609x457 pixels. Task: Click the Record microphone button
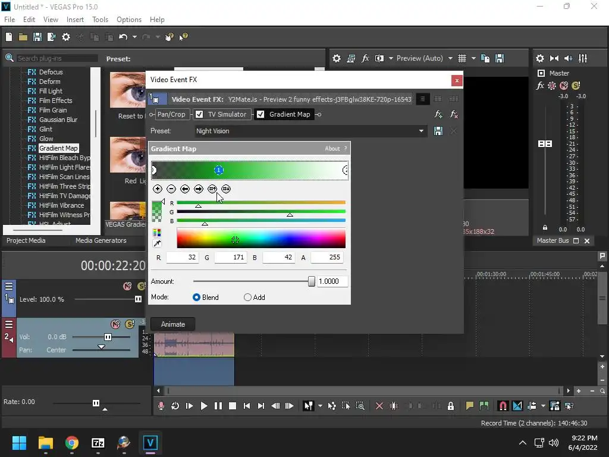[161, 406]
